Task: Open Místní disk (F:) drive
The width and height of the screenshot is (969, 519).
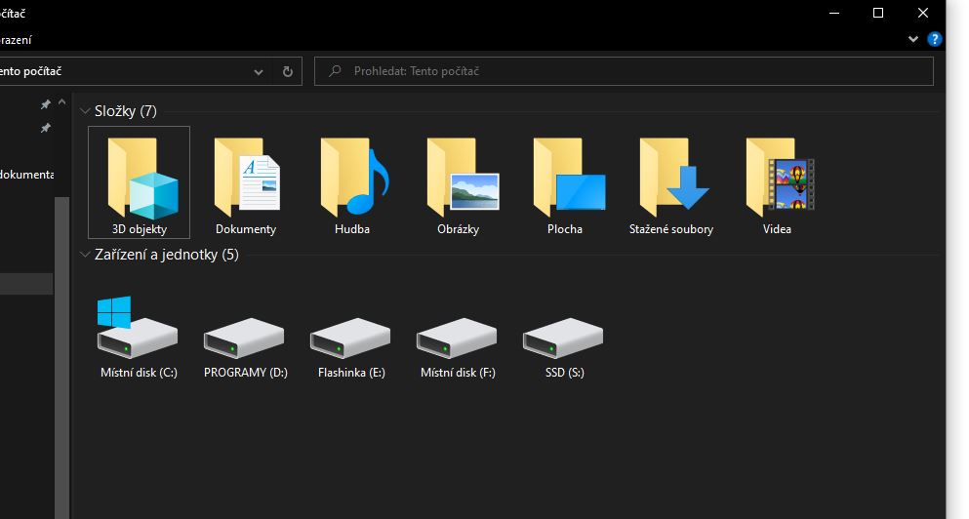Action: click(x=458, y=337)
